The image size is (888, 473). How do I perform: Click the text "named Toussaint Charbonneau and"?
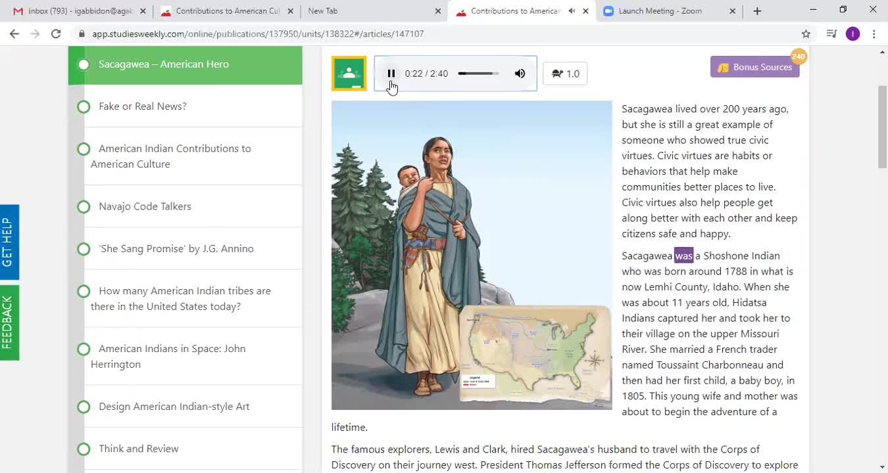click(x=703, y=365)
